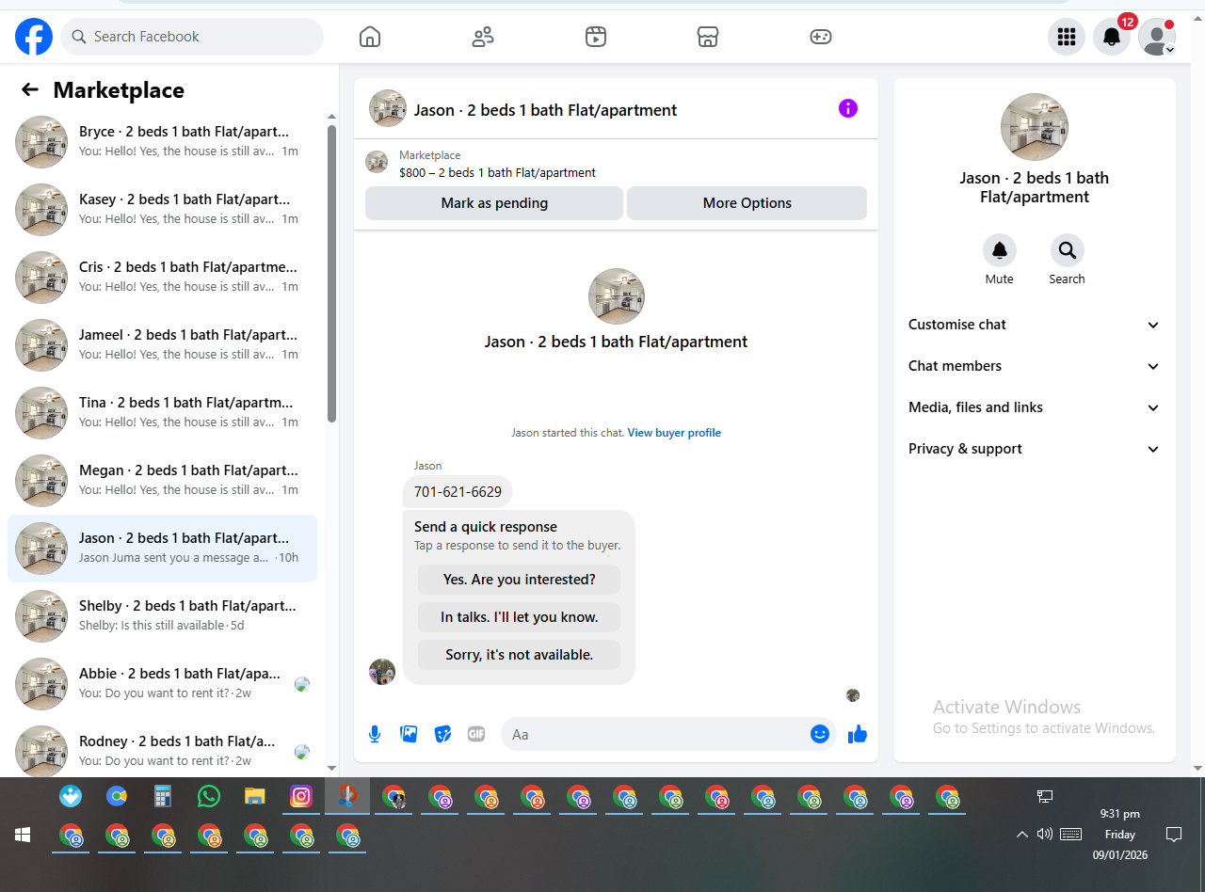Click Jason's avatar beside quick responses

pyautogui.click(x=382, y=672)
